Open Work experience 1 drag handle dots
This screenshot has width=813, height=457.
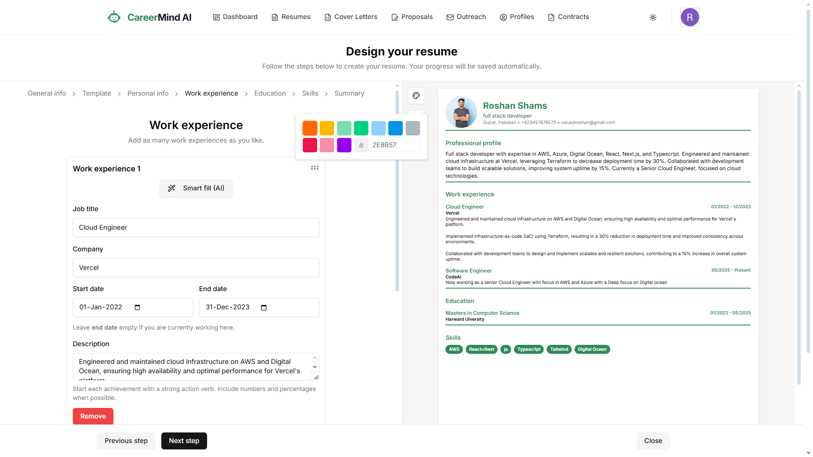pyautogui.click(x=315, y=168)
